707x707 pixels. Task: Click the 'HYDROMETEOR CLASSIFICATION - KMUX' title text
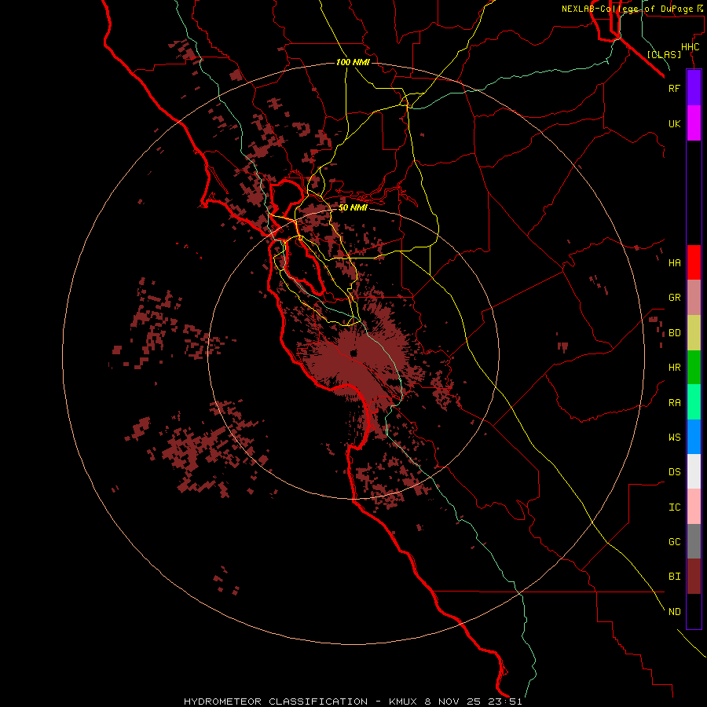click(302, 702)
